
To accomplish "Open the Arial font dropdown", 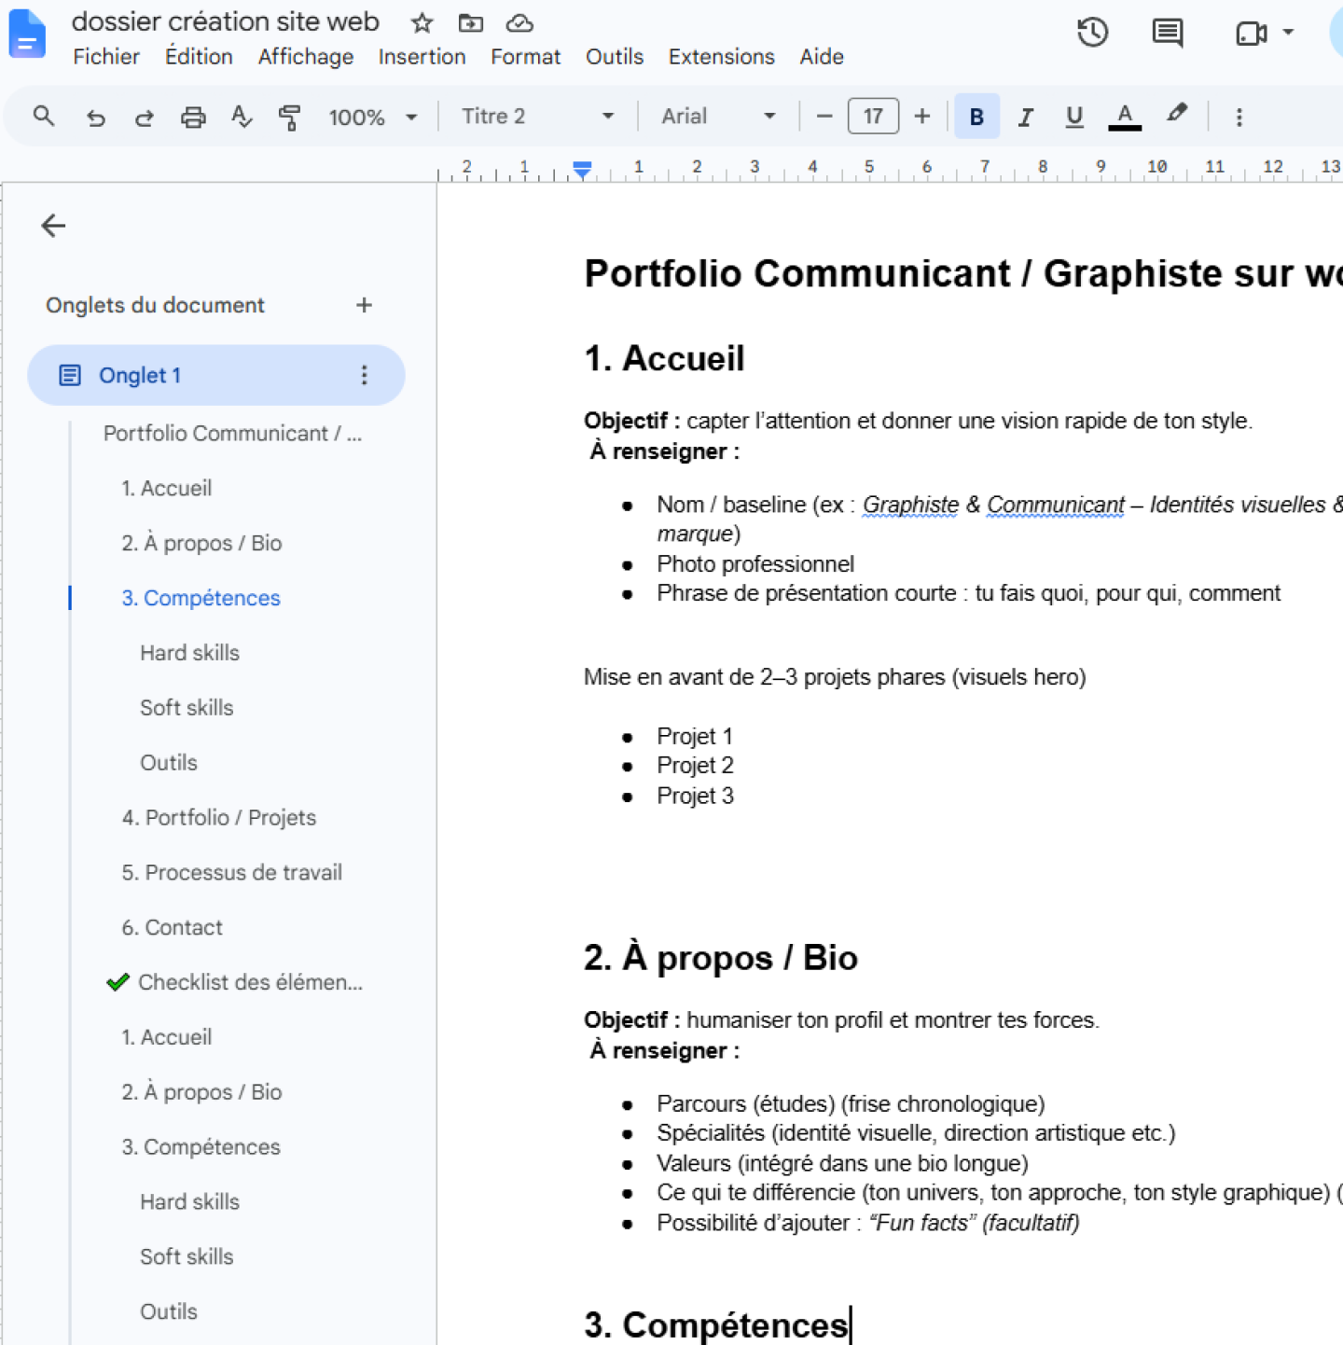I will click(718, 117).
